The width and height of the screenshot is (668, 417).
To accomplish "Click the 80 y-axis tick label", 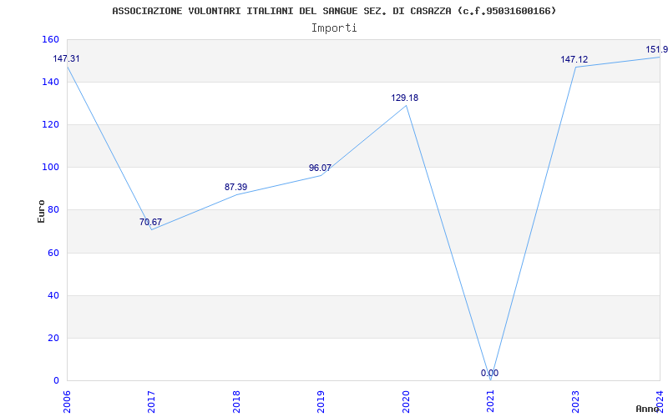I will pyautogui.click(x=53, y=210).
